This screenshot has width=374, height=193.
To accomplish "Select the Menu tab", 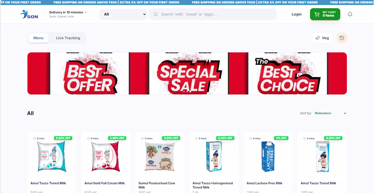I will (38, 38).
